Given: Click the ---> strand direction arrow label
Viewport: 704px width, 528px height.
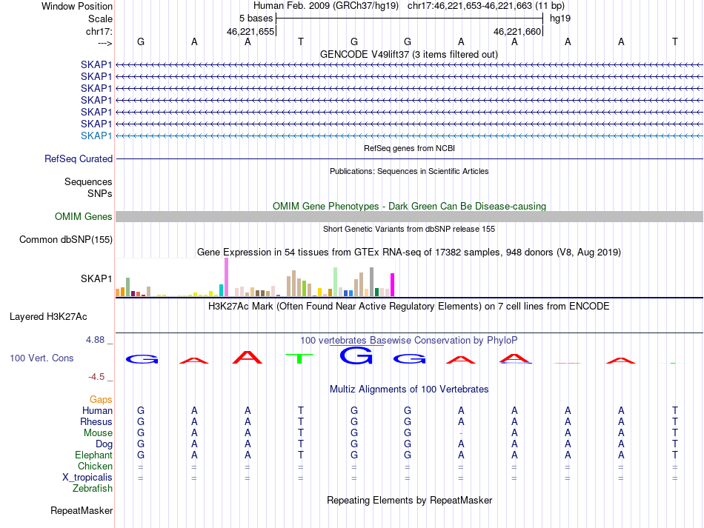Looking at the screenshot, I should click(104, 43).
